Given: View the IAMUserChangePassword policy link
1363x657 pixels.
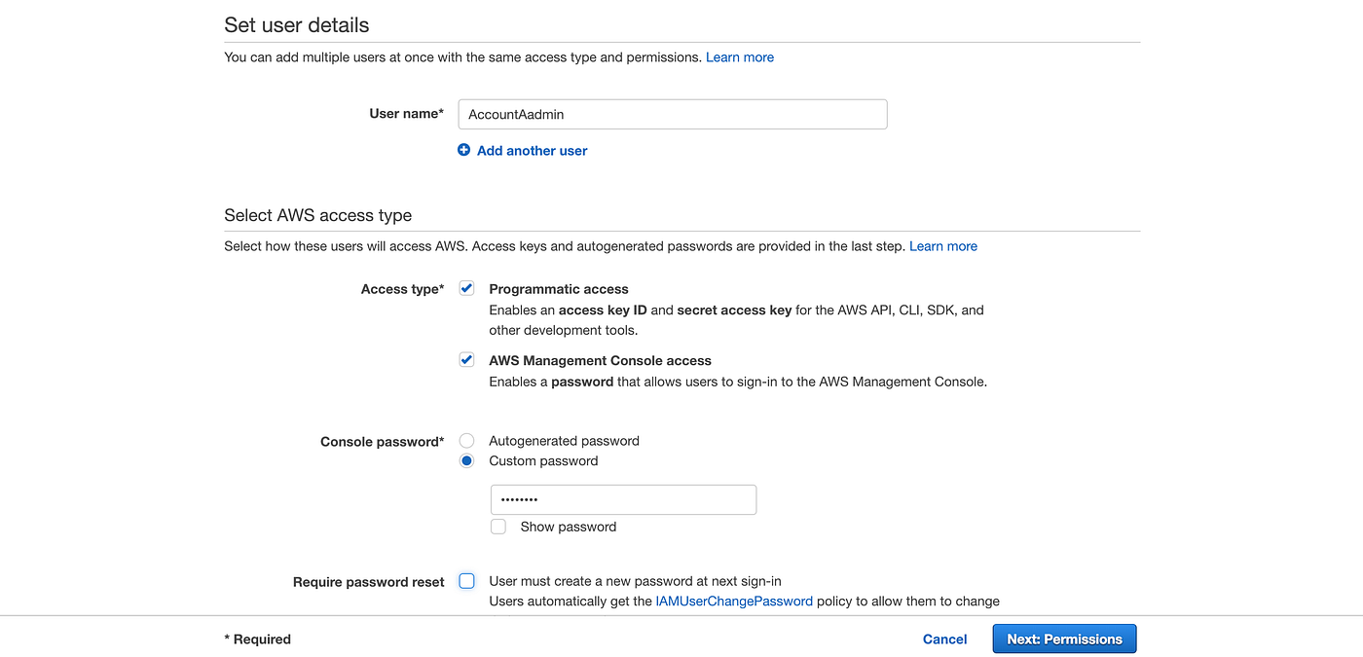Looking at the screenshot, I should coord(733,601).
